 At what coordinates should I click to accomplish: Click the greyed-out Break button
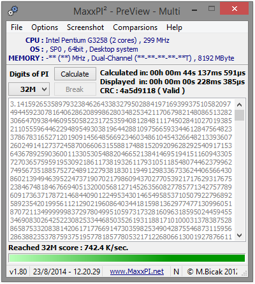pos(75,89)
